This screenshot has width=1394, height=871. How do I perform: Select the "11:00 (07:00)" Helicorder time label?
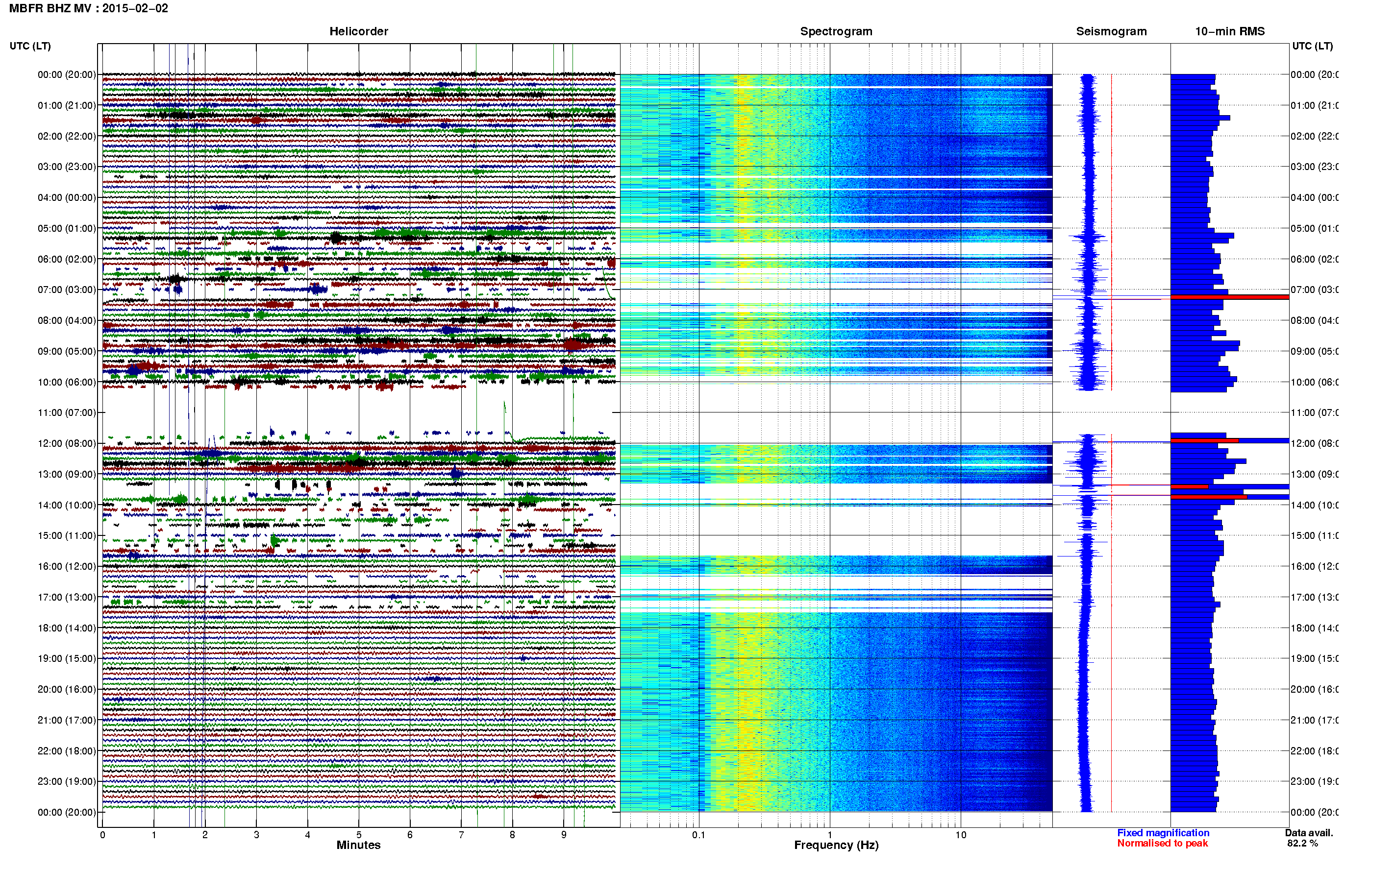click(x=67, y=413)
